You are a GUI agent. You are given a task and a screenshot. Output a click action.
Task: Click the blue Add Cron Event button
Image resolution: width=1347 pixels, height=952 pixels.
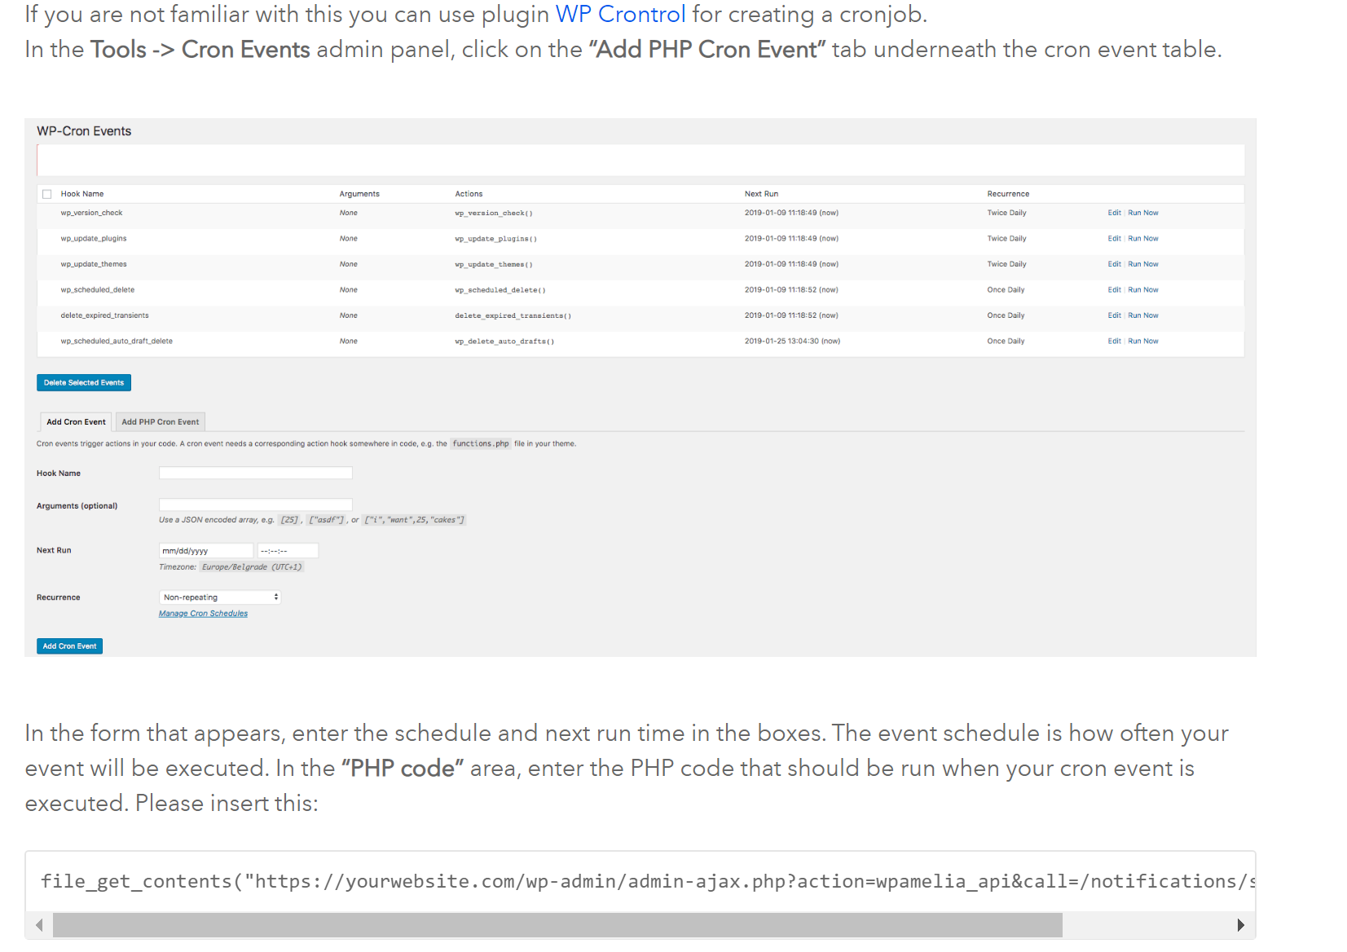[69, 646]
